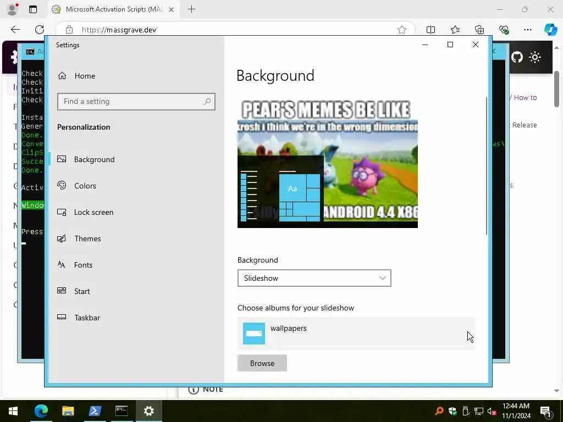This screenshot has width=563, height=422.
Task: Click the network tray icon
Action: tap(479, 411)
